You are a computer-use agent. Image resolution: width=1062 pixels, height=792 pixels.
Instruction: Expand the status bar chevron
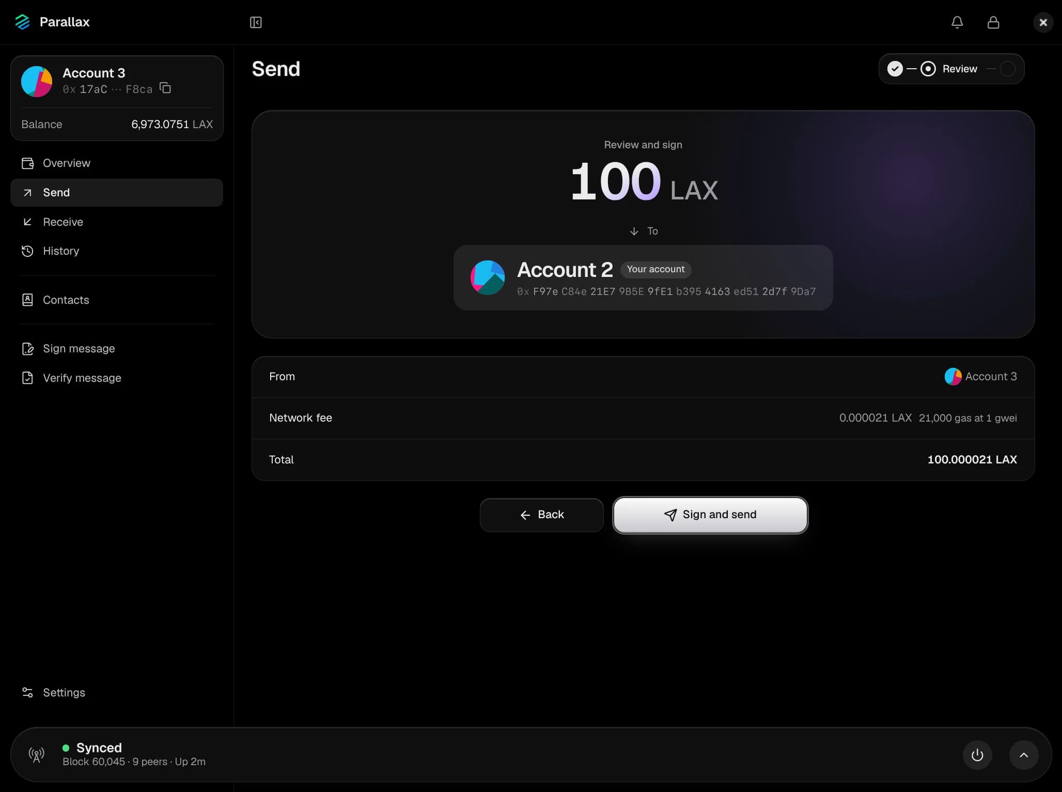(1023, 755)
